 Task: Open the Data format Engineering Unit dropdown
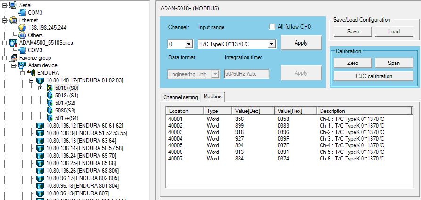click(x=215, y=74)
